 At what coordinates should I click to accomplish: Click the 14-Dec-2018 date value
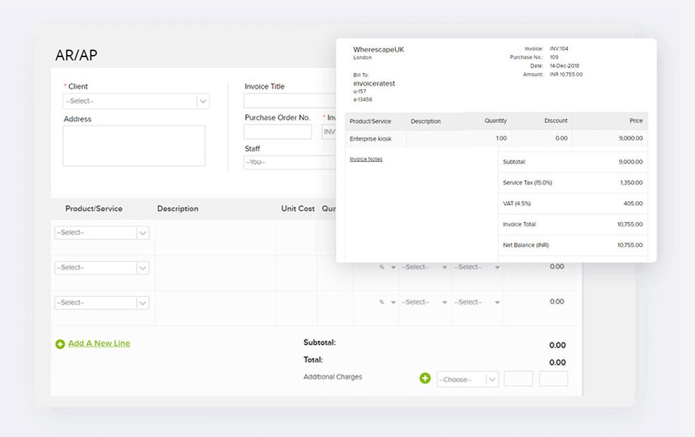pyautogui.click(x=564, y=65)
